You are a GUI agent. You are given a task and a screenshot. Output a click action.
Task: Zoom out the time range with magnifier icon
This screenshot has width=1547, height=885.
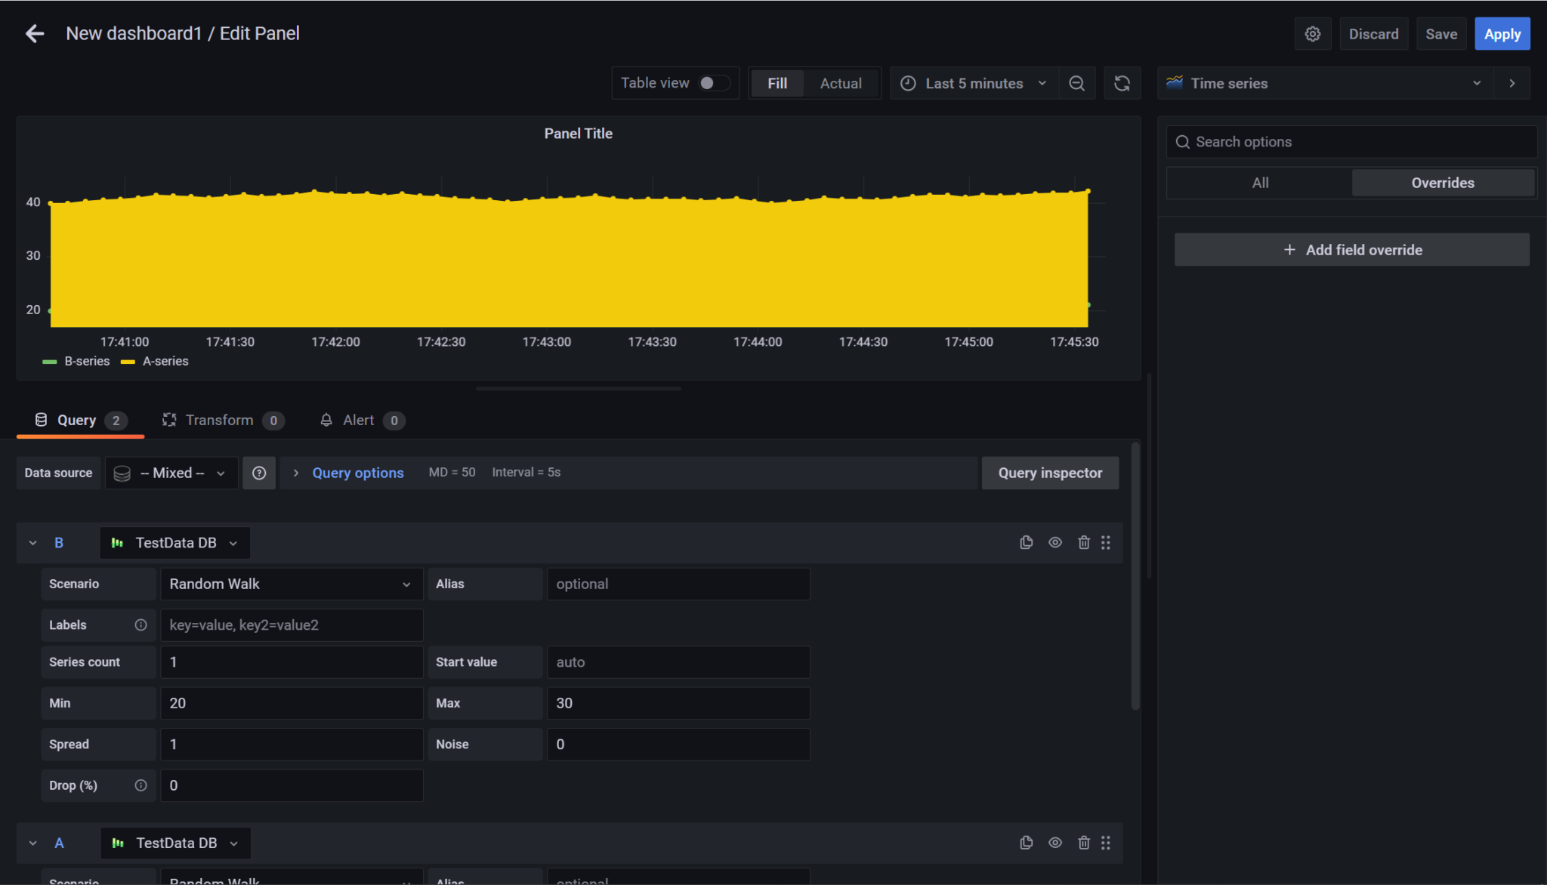click(x=1077, y=83)
